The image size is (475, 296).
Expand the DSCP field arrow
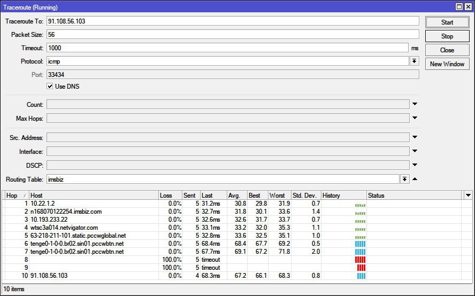(415, 166)
